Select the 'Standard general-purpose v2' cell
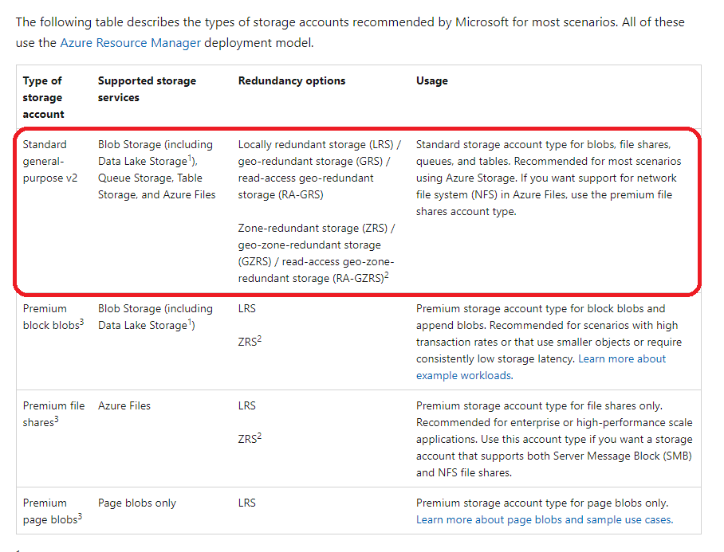 pos(50,161)
